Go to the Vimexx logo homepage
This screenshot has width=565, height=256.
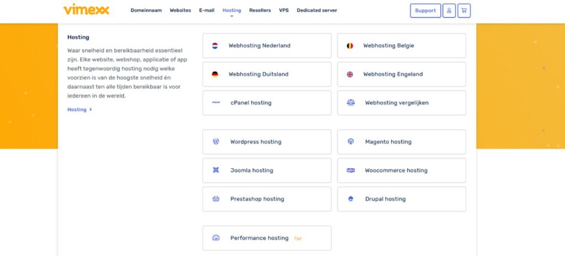(x=86, y=10)
